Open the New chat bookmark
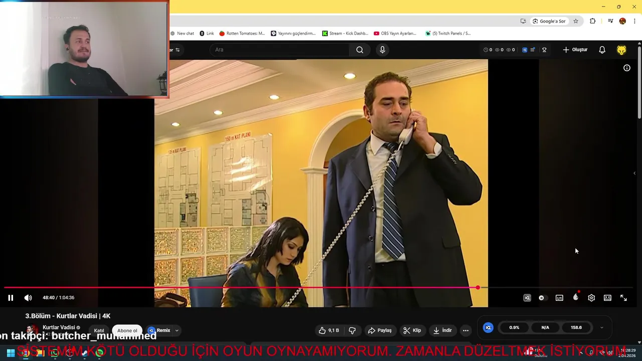 [182, 34]
